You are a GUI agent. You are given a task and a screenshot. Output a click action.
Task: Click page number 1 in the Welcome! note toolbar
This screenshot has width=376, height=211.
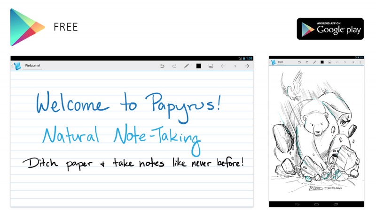(x=235, y=66)
